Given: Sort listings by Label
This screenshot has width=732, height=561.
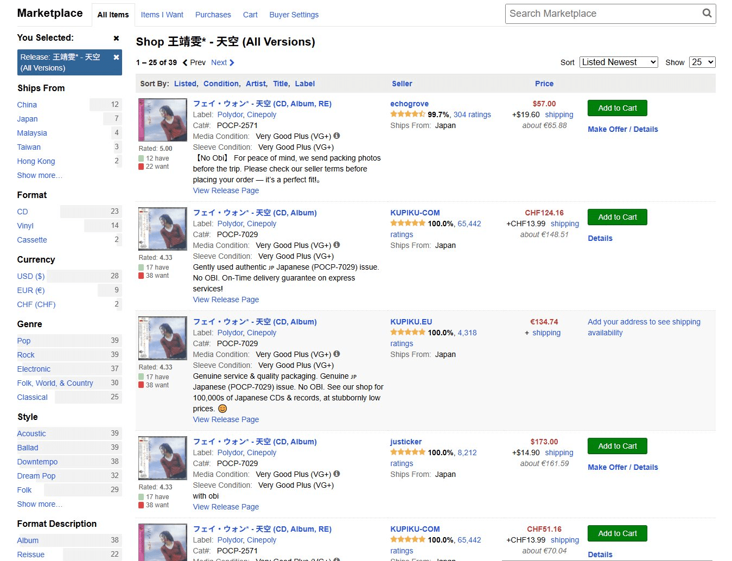Looking at the screenshot, I should [x=305, y=84].
